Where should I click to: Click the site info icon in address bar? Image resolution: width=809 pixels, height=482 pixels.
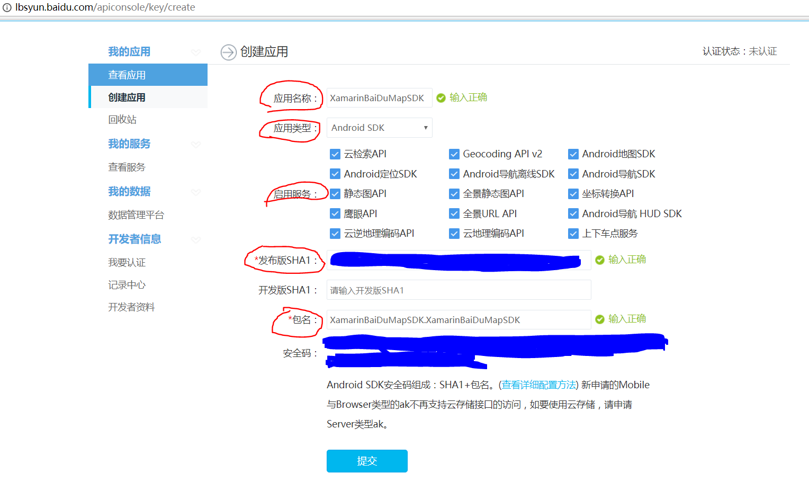coord(7,7)
